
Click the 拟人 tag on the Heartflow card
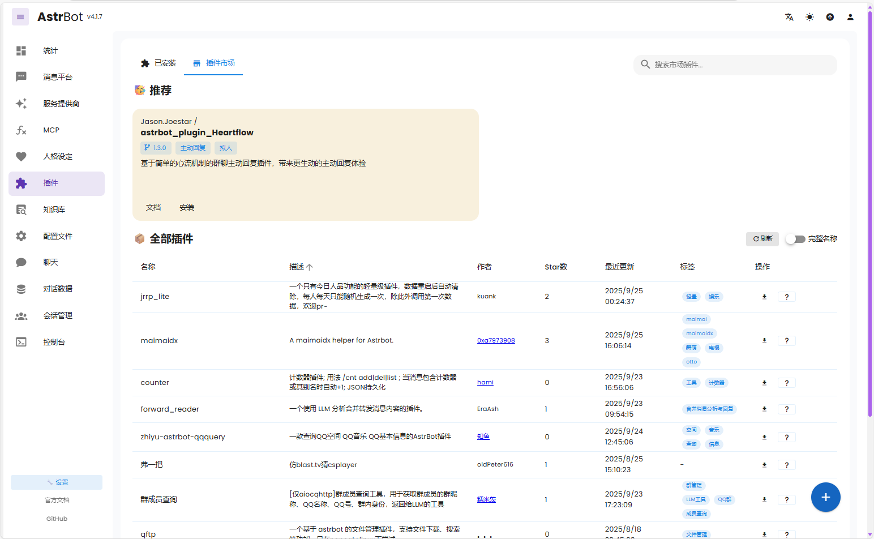coord(226,148)
